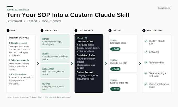Click '3. Details we need' heading
178x107 pixels.
click(x=18, y=43)
